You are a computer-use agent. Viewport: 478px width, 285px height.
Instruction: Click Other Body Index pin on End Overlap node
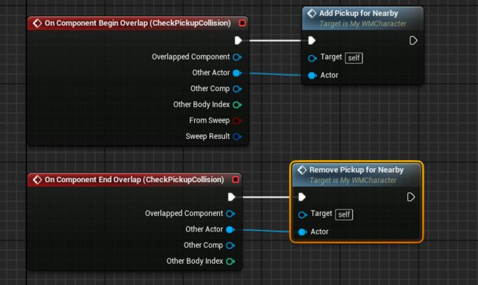[x=230, y=261]
